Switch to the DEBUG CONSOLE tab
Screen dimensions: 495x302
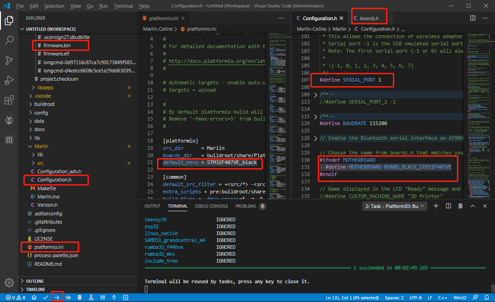(211, 206)
